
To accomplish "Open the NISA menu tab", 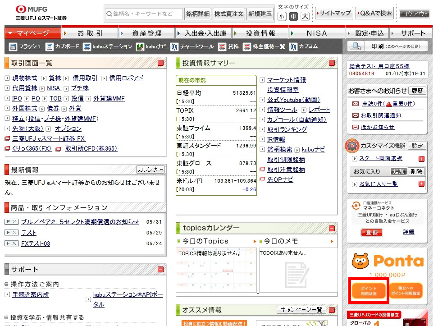I will click(317, 33).
